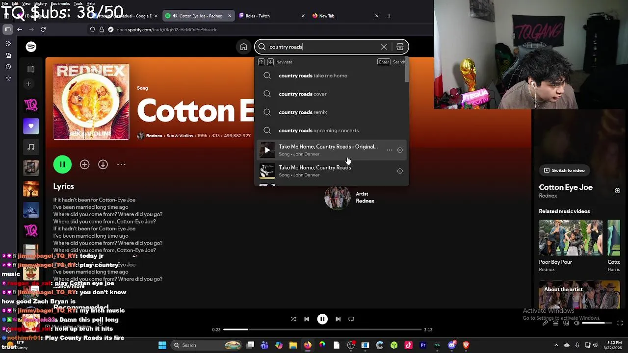Select suggestion country roads take me home
Viewport: 628px width, 353px height.
tap(331, 76)
